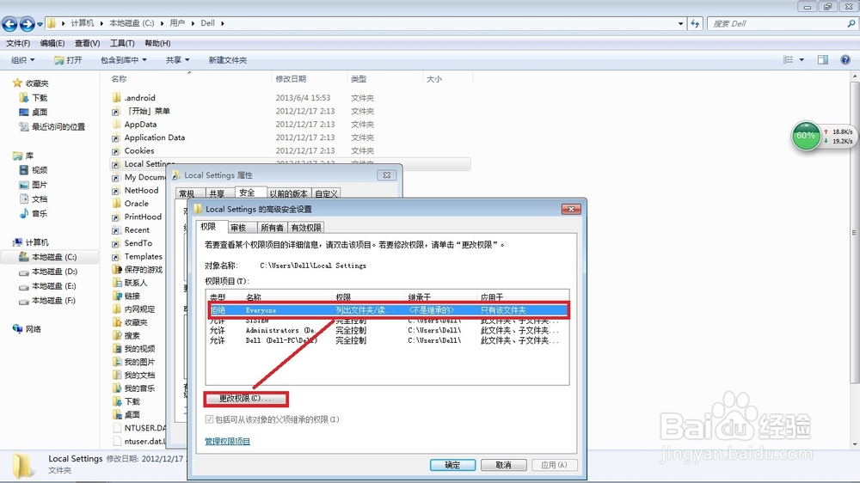Viewport: 860px width, 483px height.
Task: Open the 帮助(H) menu
Action: point(157,43)
